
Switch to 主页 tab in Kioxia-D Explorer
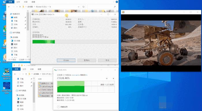[18, 2]
